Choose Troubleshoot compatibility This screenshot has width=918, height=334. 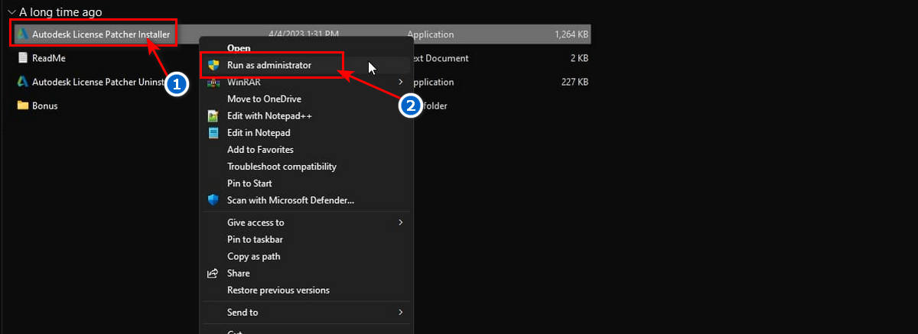282,167
